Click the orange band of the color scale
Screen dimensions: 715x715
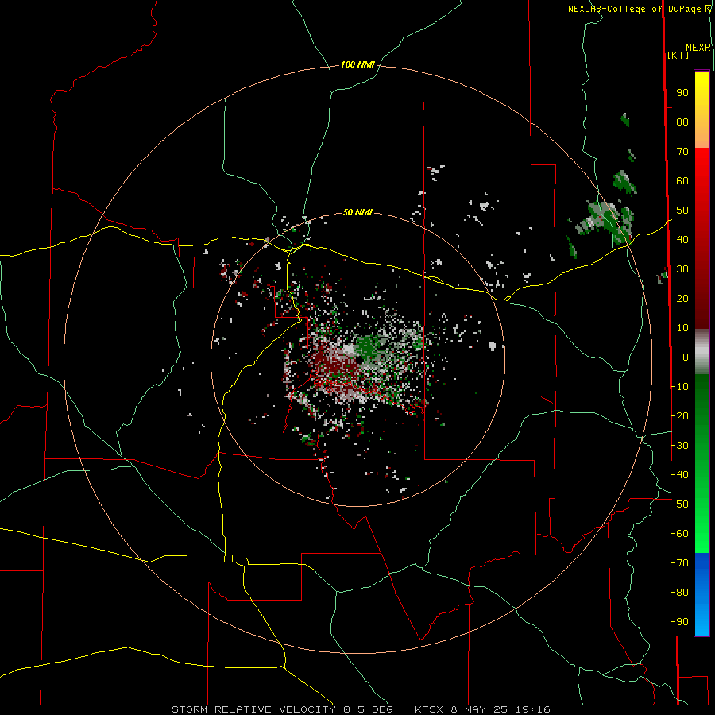point(701,134)
